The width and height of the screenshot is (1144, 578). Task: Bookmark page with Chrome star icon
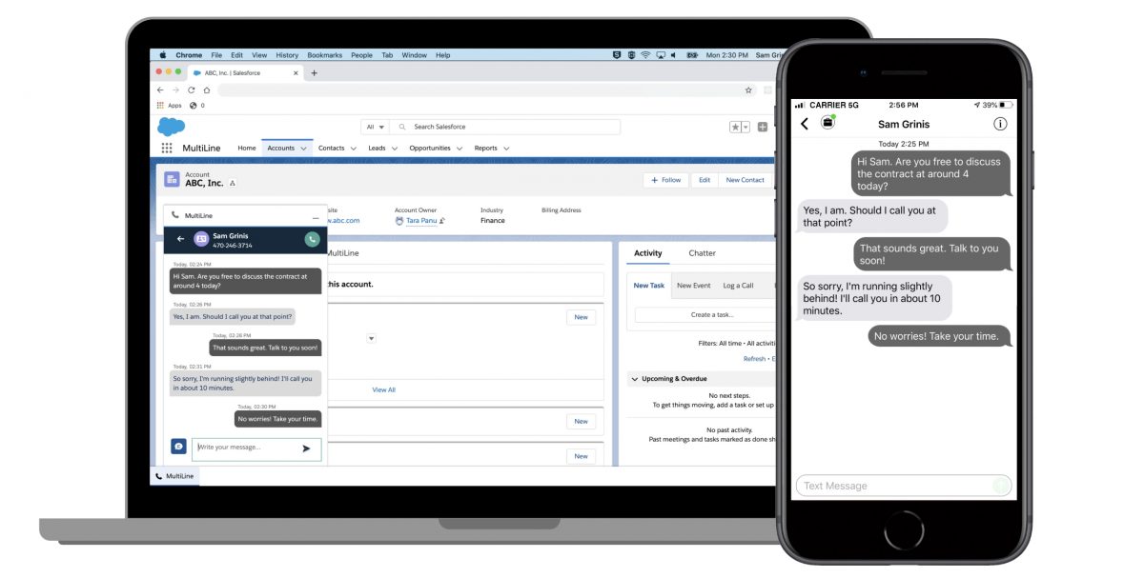coord(748,90)
